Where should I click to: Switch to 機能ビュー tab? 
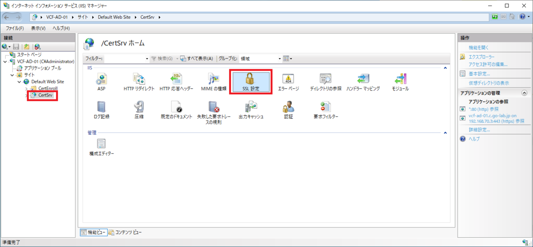pos(93,232)
